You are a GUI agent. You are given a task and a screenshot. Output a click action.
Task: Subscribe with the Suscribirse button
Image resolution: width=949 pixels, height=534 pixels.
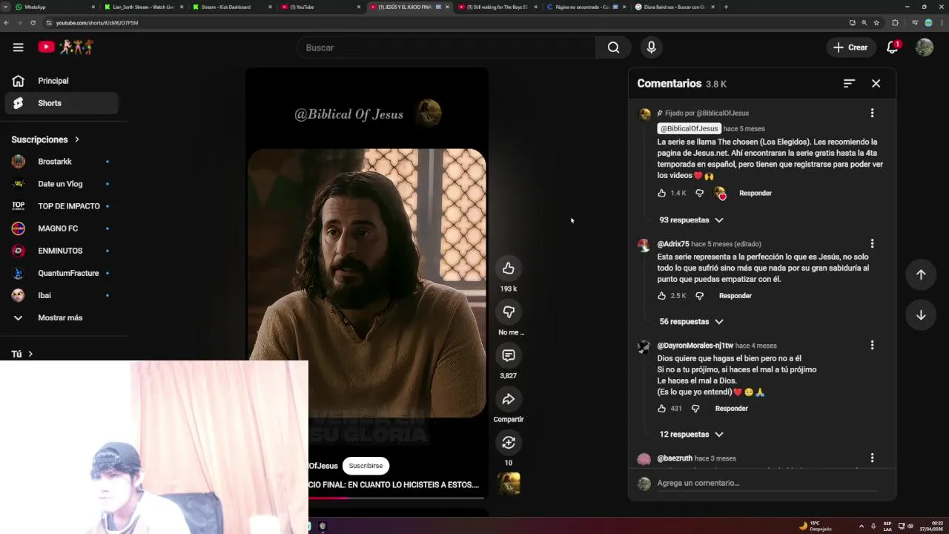click(366, 466)
